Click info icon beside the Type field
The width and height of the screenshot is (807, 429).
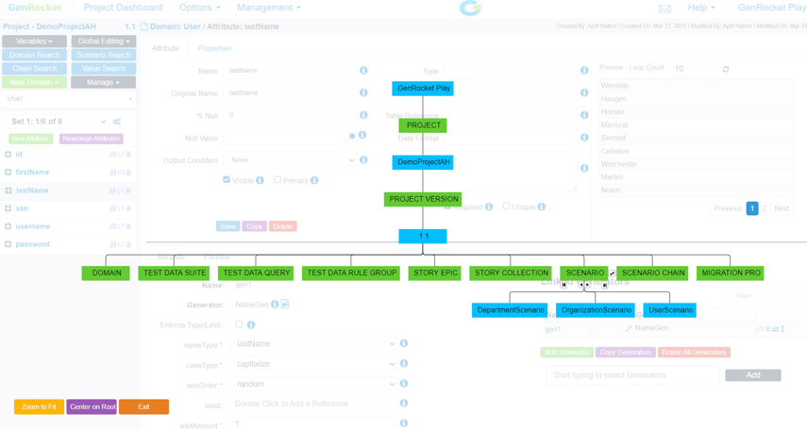pos(584,70)
